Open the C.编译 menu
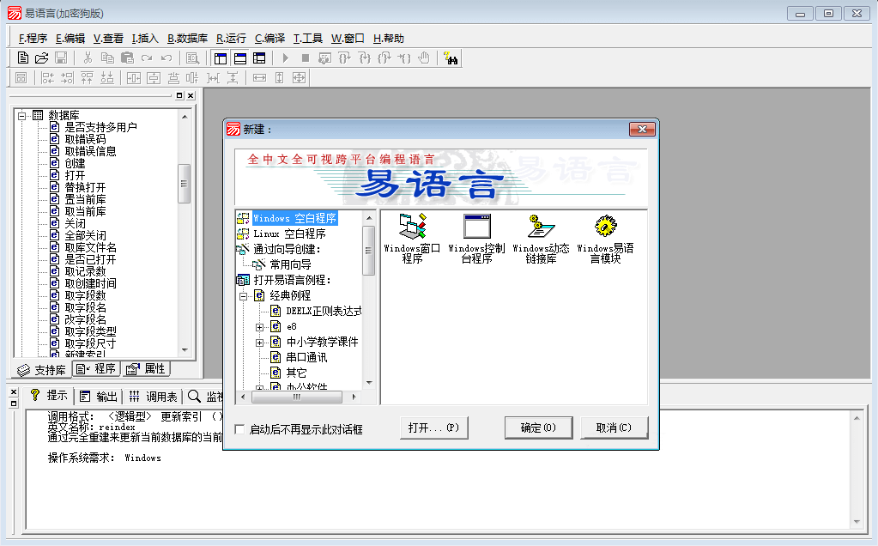The image size is (878, 546). [269, 38]
